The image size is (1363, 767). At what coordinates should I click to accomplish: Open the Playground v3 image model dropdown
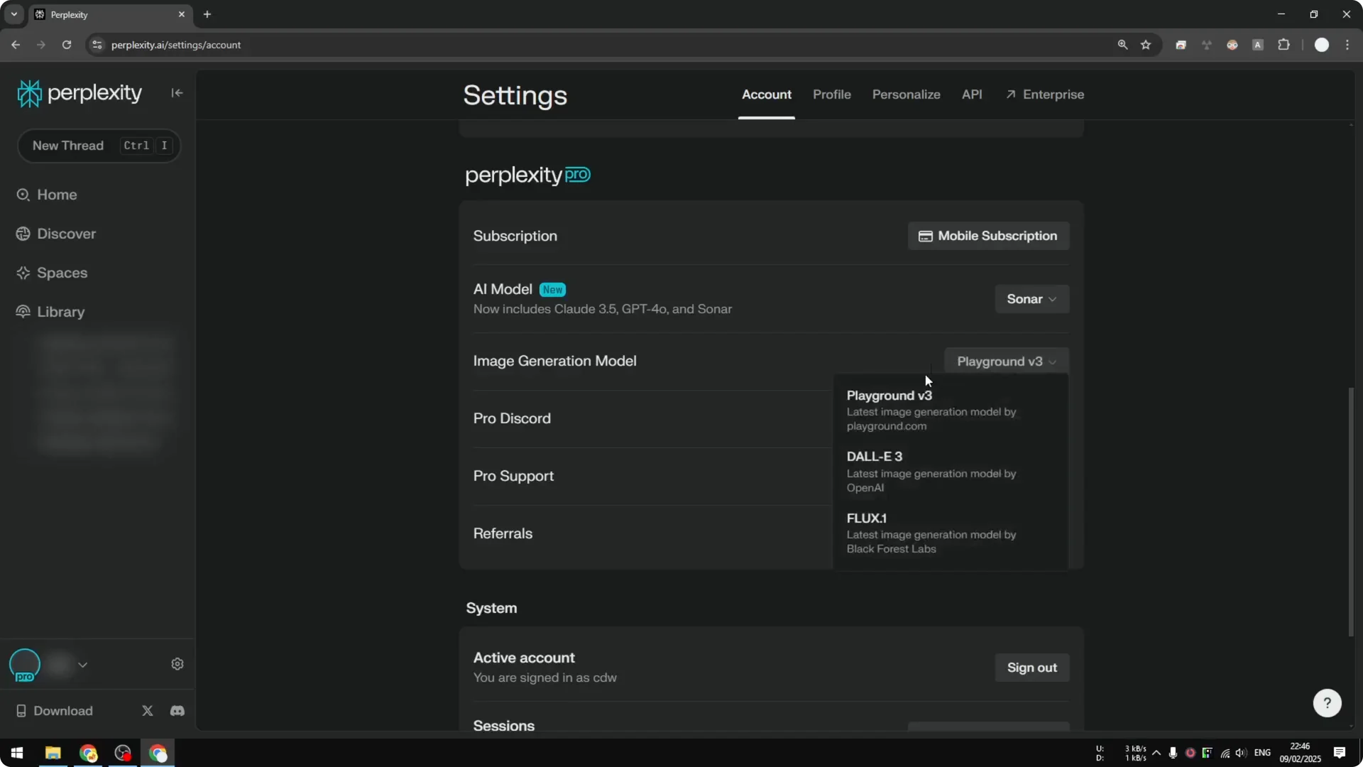pyautogui.click(x=1006, y=361)
